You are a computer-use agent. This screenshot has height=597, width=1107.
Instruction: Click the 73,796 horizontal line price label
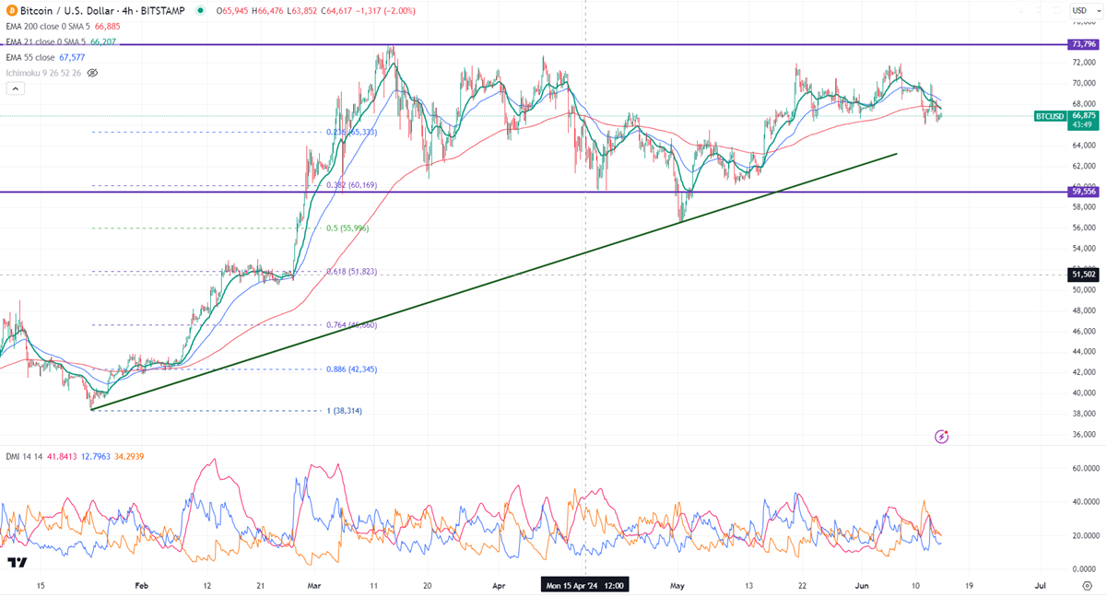(x=1082, y=44)
